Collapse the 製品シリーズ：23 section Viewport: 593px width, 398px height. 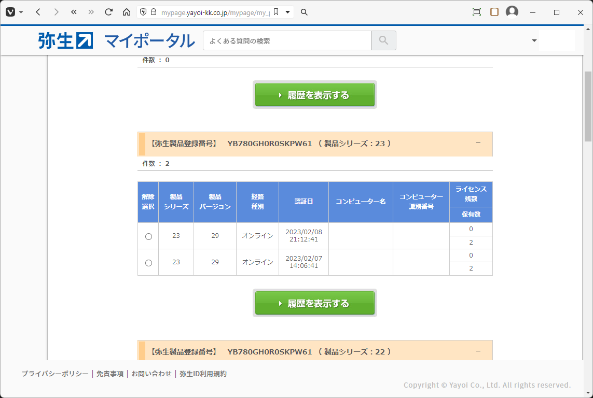pos(478,143)
